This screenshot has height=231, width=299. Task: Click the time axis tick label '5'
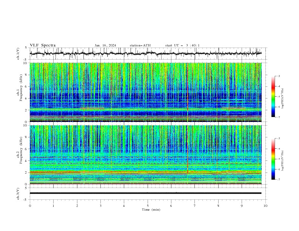148,206
